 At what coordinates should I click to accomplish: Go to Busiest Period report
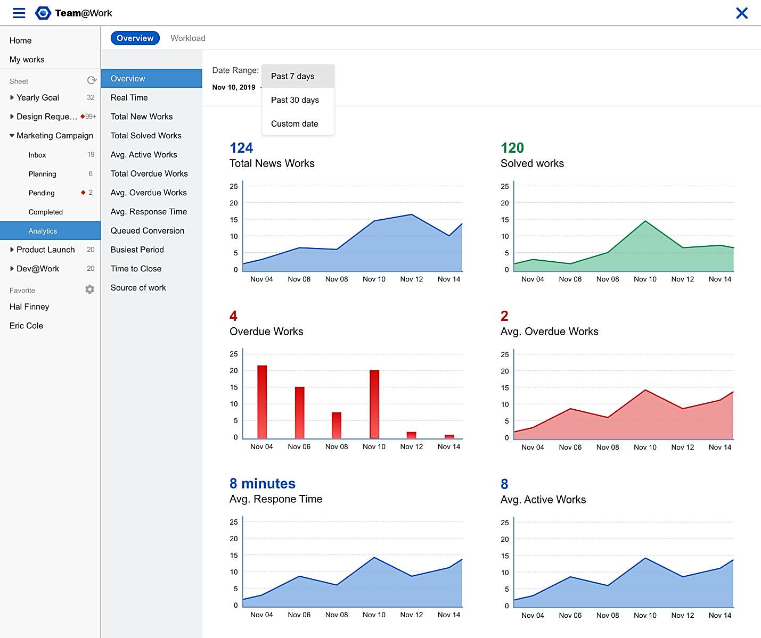(x=137, y=250)
